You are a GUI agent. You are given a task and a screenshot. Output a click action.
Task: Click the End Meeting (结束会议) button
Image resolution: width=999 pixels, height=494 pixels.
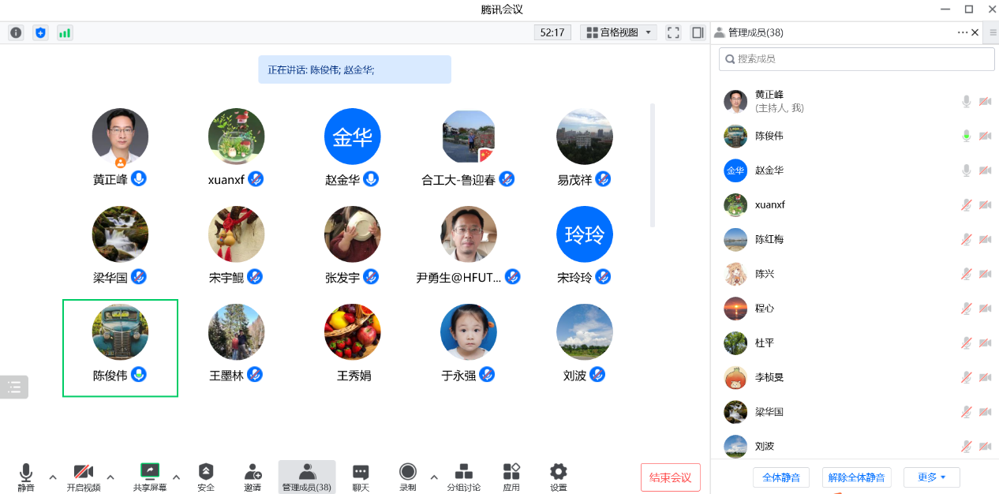(670, 477)
